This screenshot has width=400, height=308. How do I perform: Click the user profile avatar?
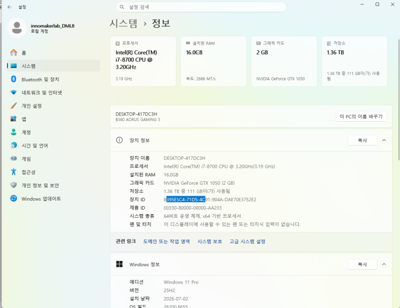(17, 28)
